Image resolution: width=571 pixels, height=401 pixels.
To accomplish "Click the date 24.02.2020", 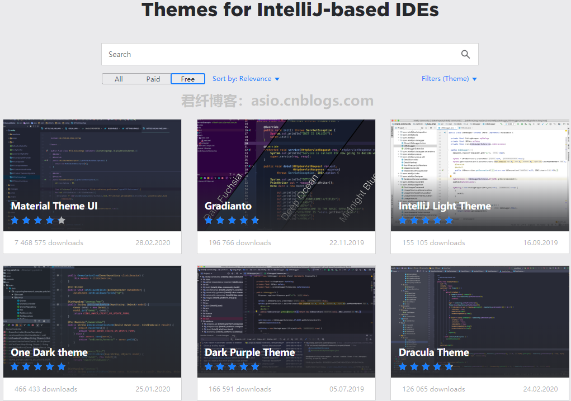I will pyautogui.click(x=540, y=389).
